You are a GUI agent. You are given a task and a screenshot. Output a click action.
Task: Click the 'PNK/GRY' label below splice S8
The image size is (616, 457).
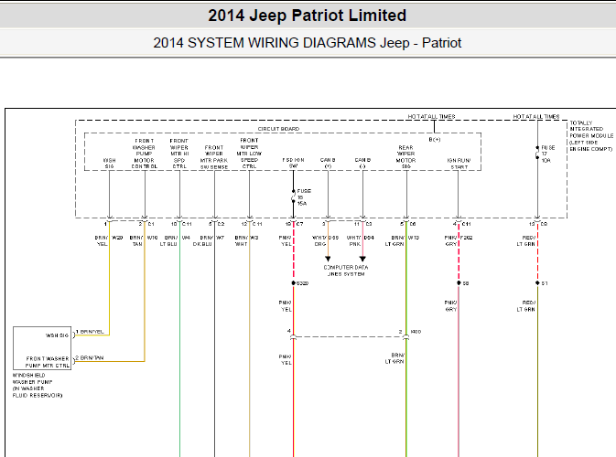coord(450,306)
